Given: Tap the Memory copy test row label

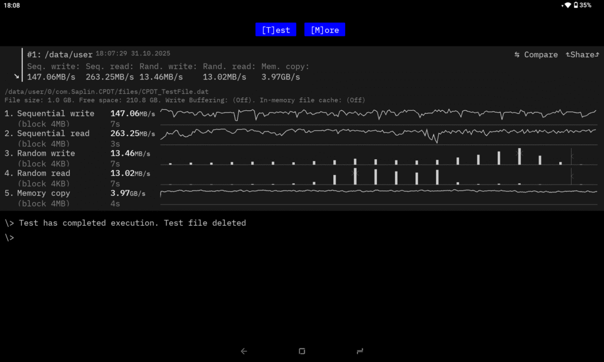Looking at the screenshot, I should [x=44, y=193].
